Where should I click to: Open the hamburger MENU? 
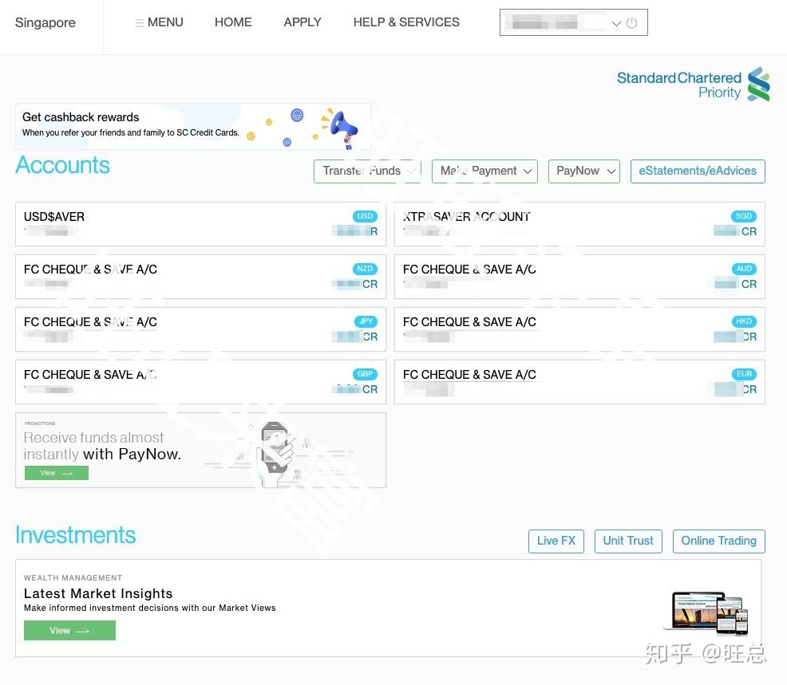coord(159,22)
